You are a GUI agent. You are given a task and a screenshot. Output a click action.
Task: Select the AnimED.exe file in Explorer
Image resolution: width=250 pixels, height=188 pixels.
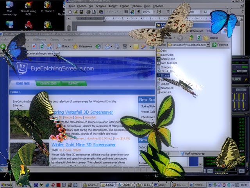[166, 59]
